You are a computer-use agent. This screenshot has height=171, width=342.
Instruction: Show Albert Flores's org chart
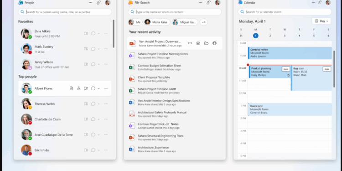[78, 88]
